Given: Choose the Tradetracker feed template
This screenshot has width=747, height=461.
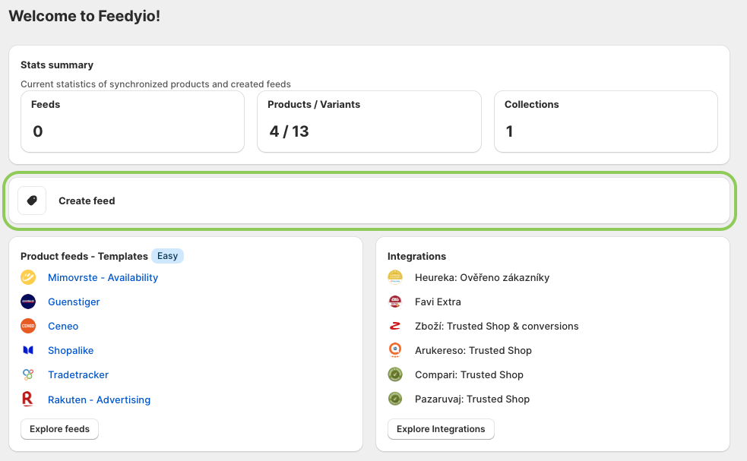Looking at the screenshot, I should pyautogui.click(x=78, y=375).
